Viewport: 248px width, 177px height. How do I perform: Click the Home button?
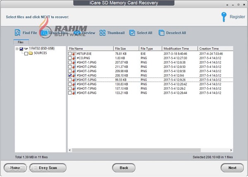pyautogui.click(x=15, y=168)
